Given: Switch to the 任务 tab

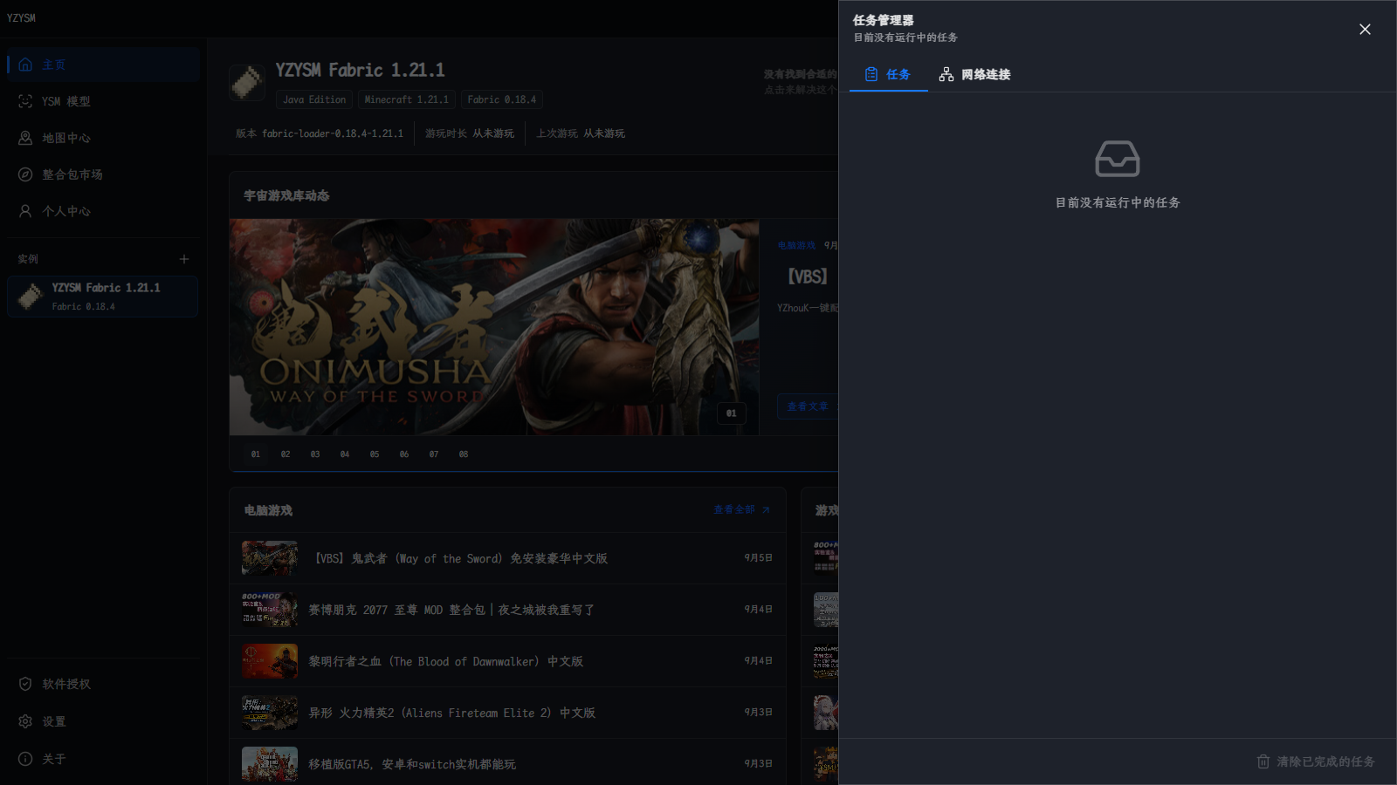Looking at the screenshot, I should (888, 75).
